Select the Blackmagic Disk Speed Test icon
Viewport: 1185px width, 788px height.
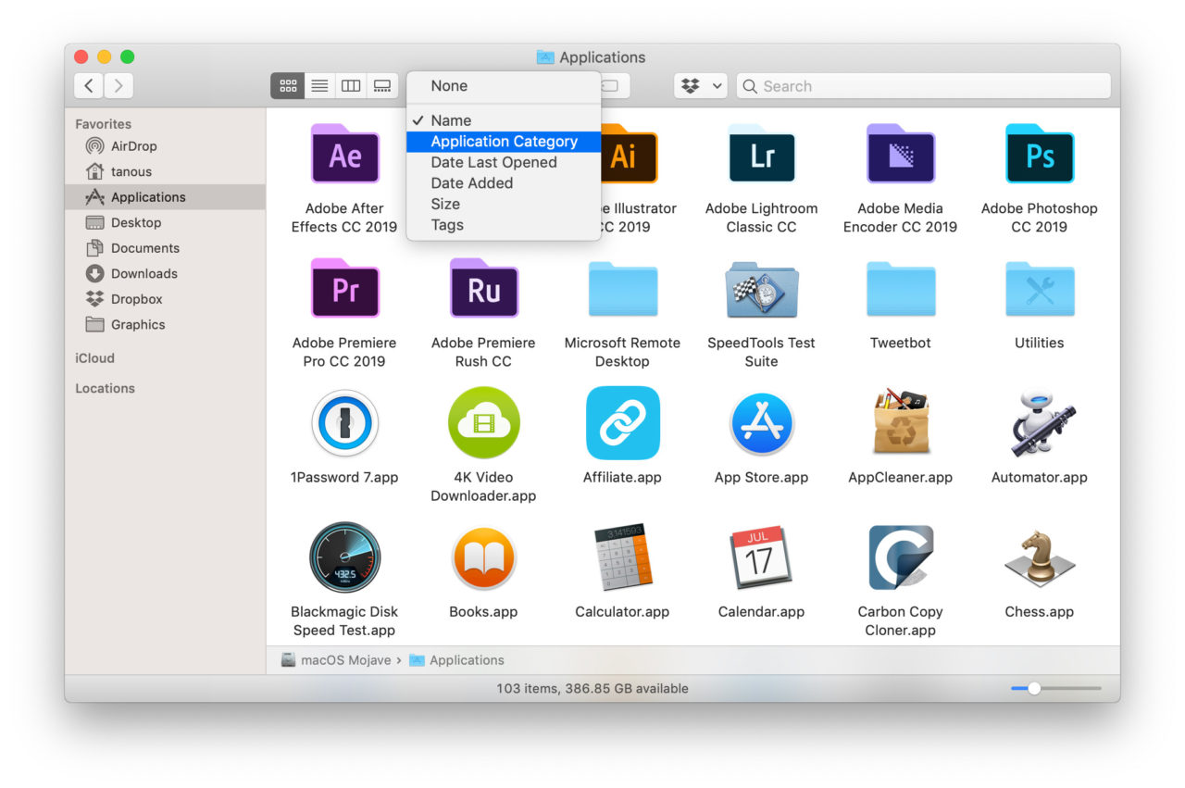[344, 557]
